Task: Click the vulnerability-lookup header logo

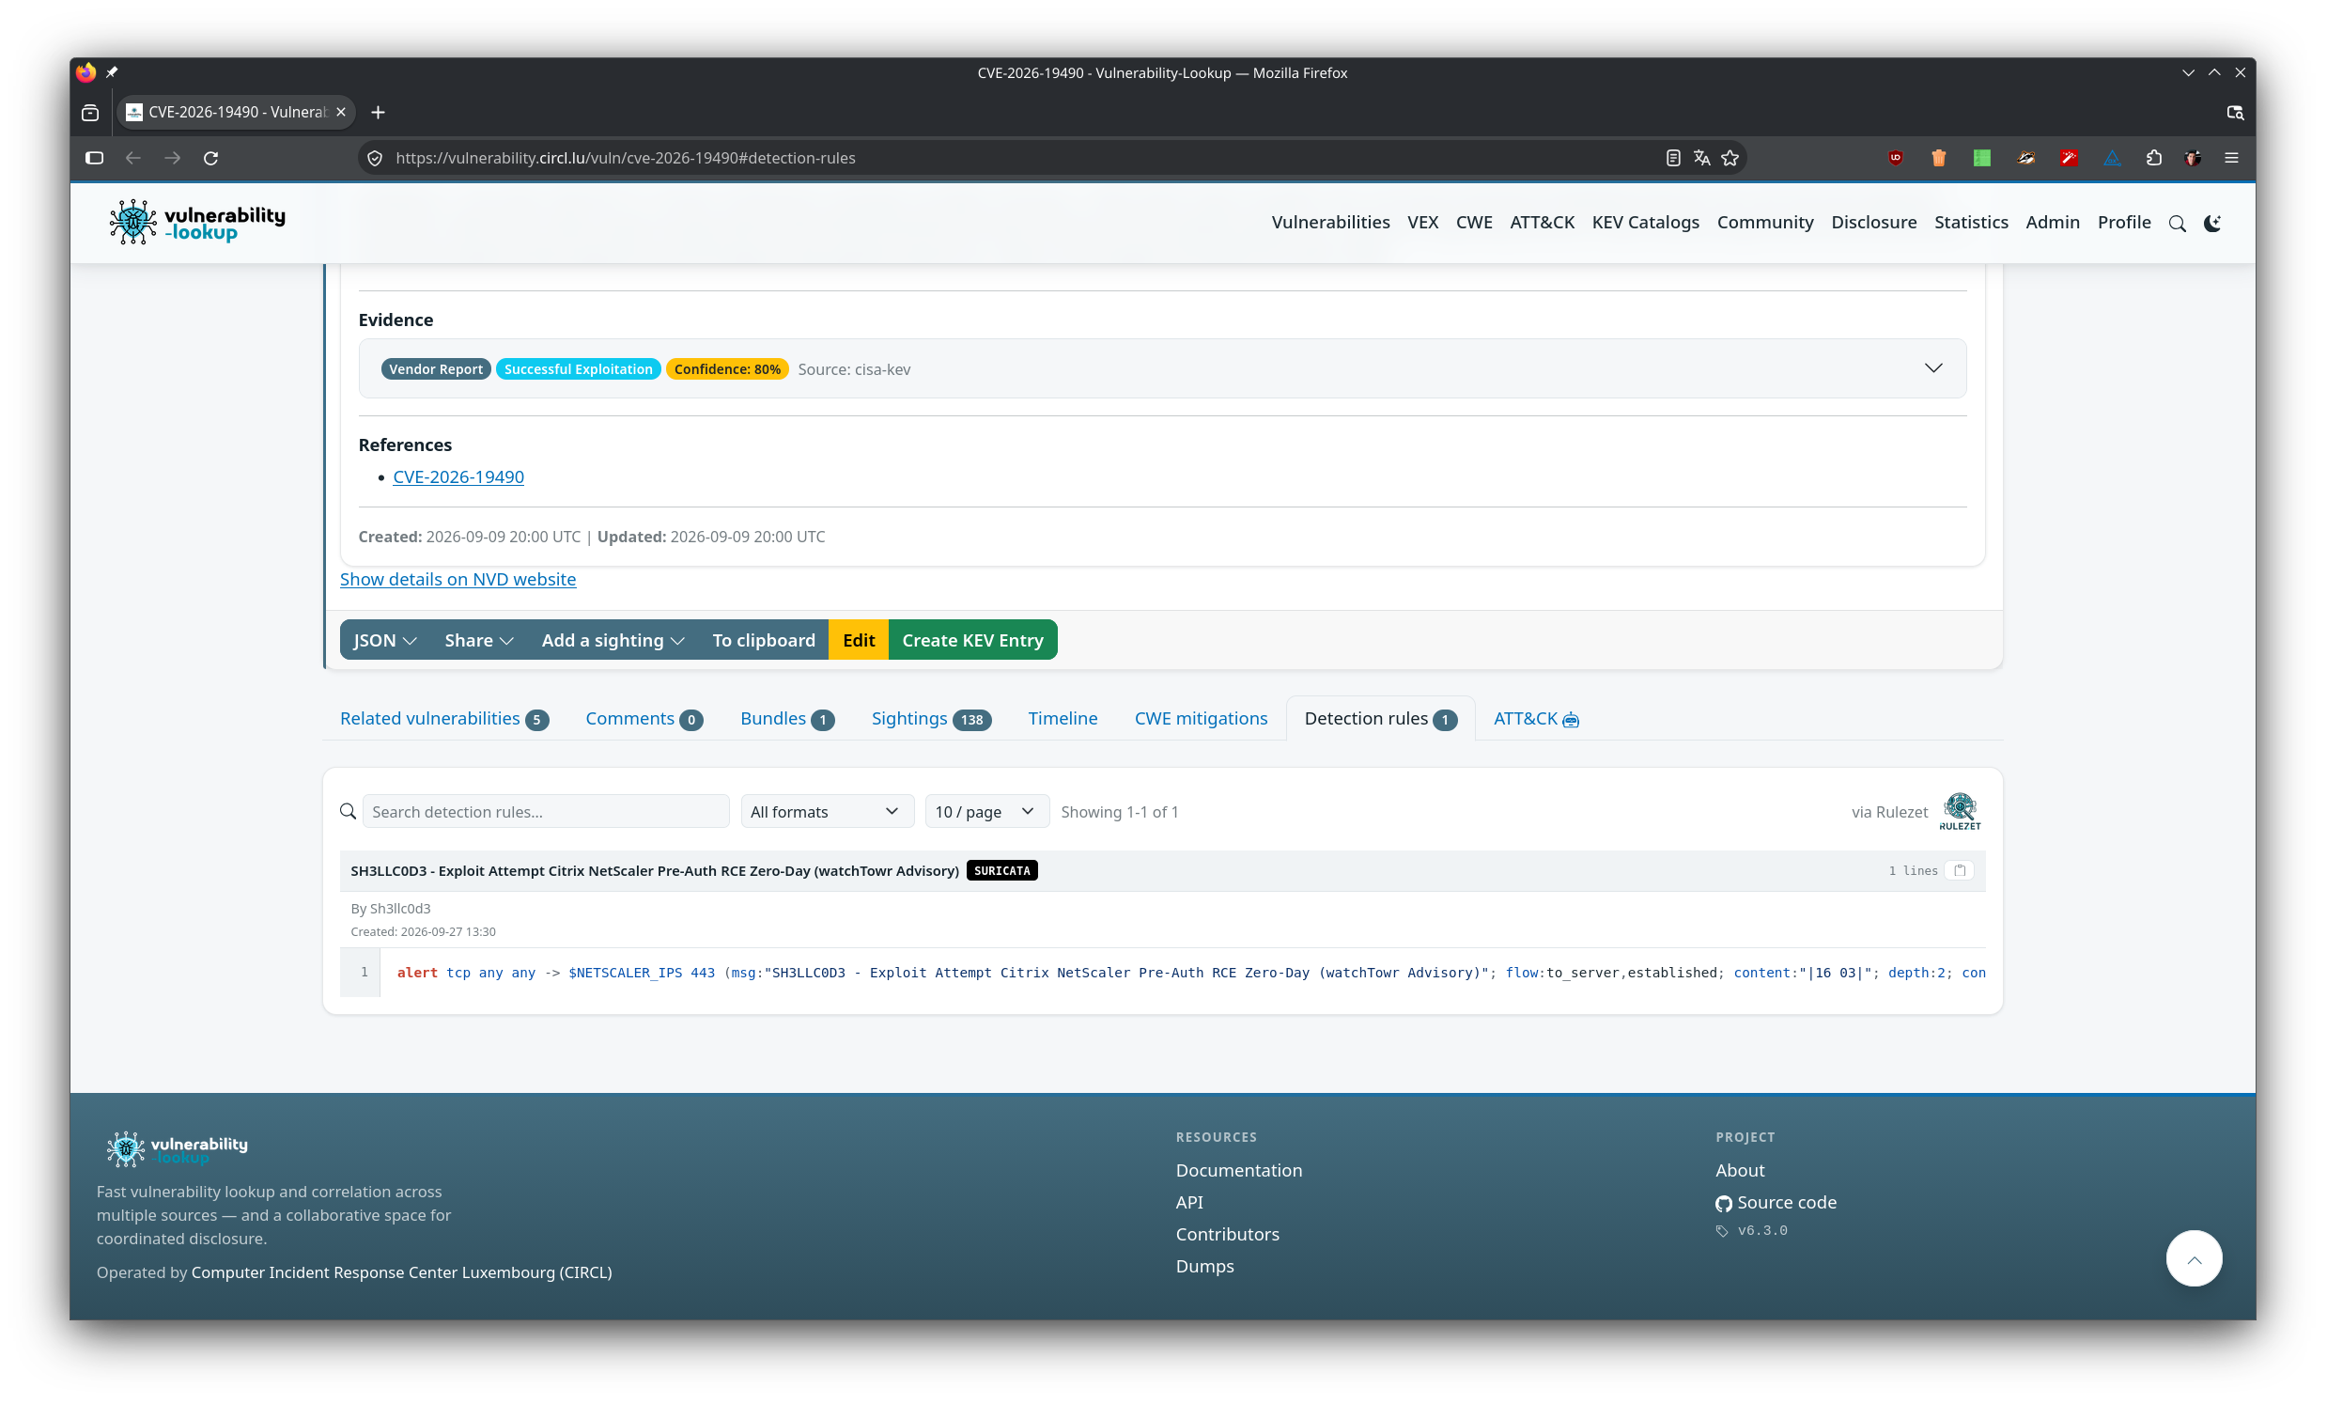Action: pos(196,222)
